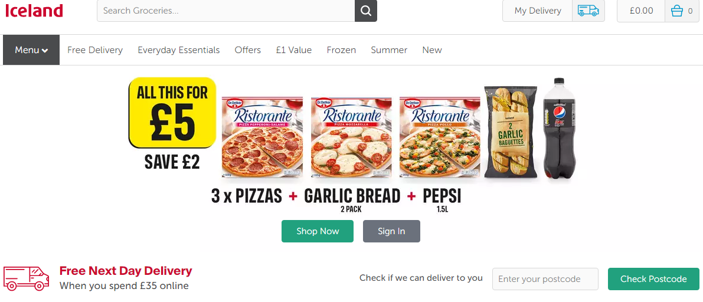Click the My Delivery button
The width and height of the screenshot is (703, 302).
pos(538,11)
